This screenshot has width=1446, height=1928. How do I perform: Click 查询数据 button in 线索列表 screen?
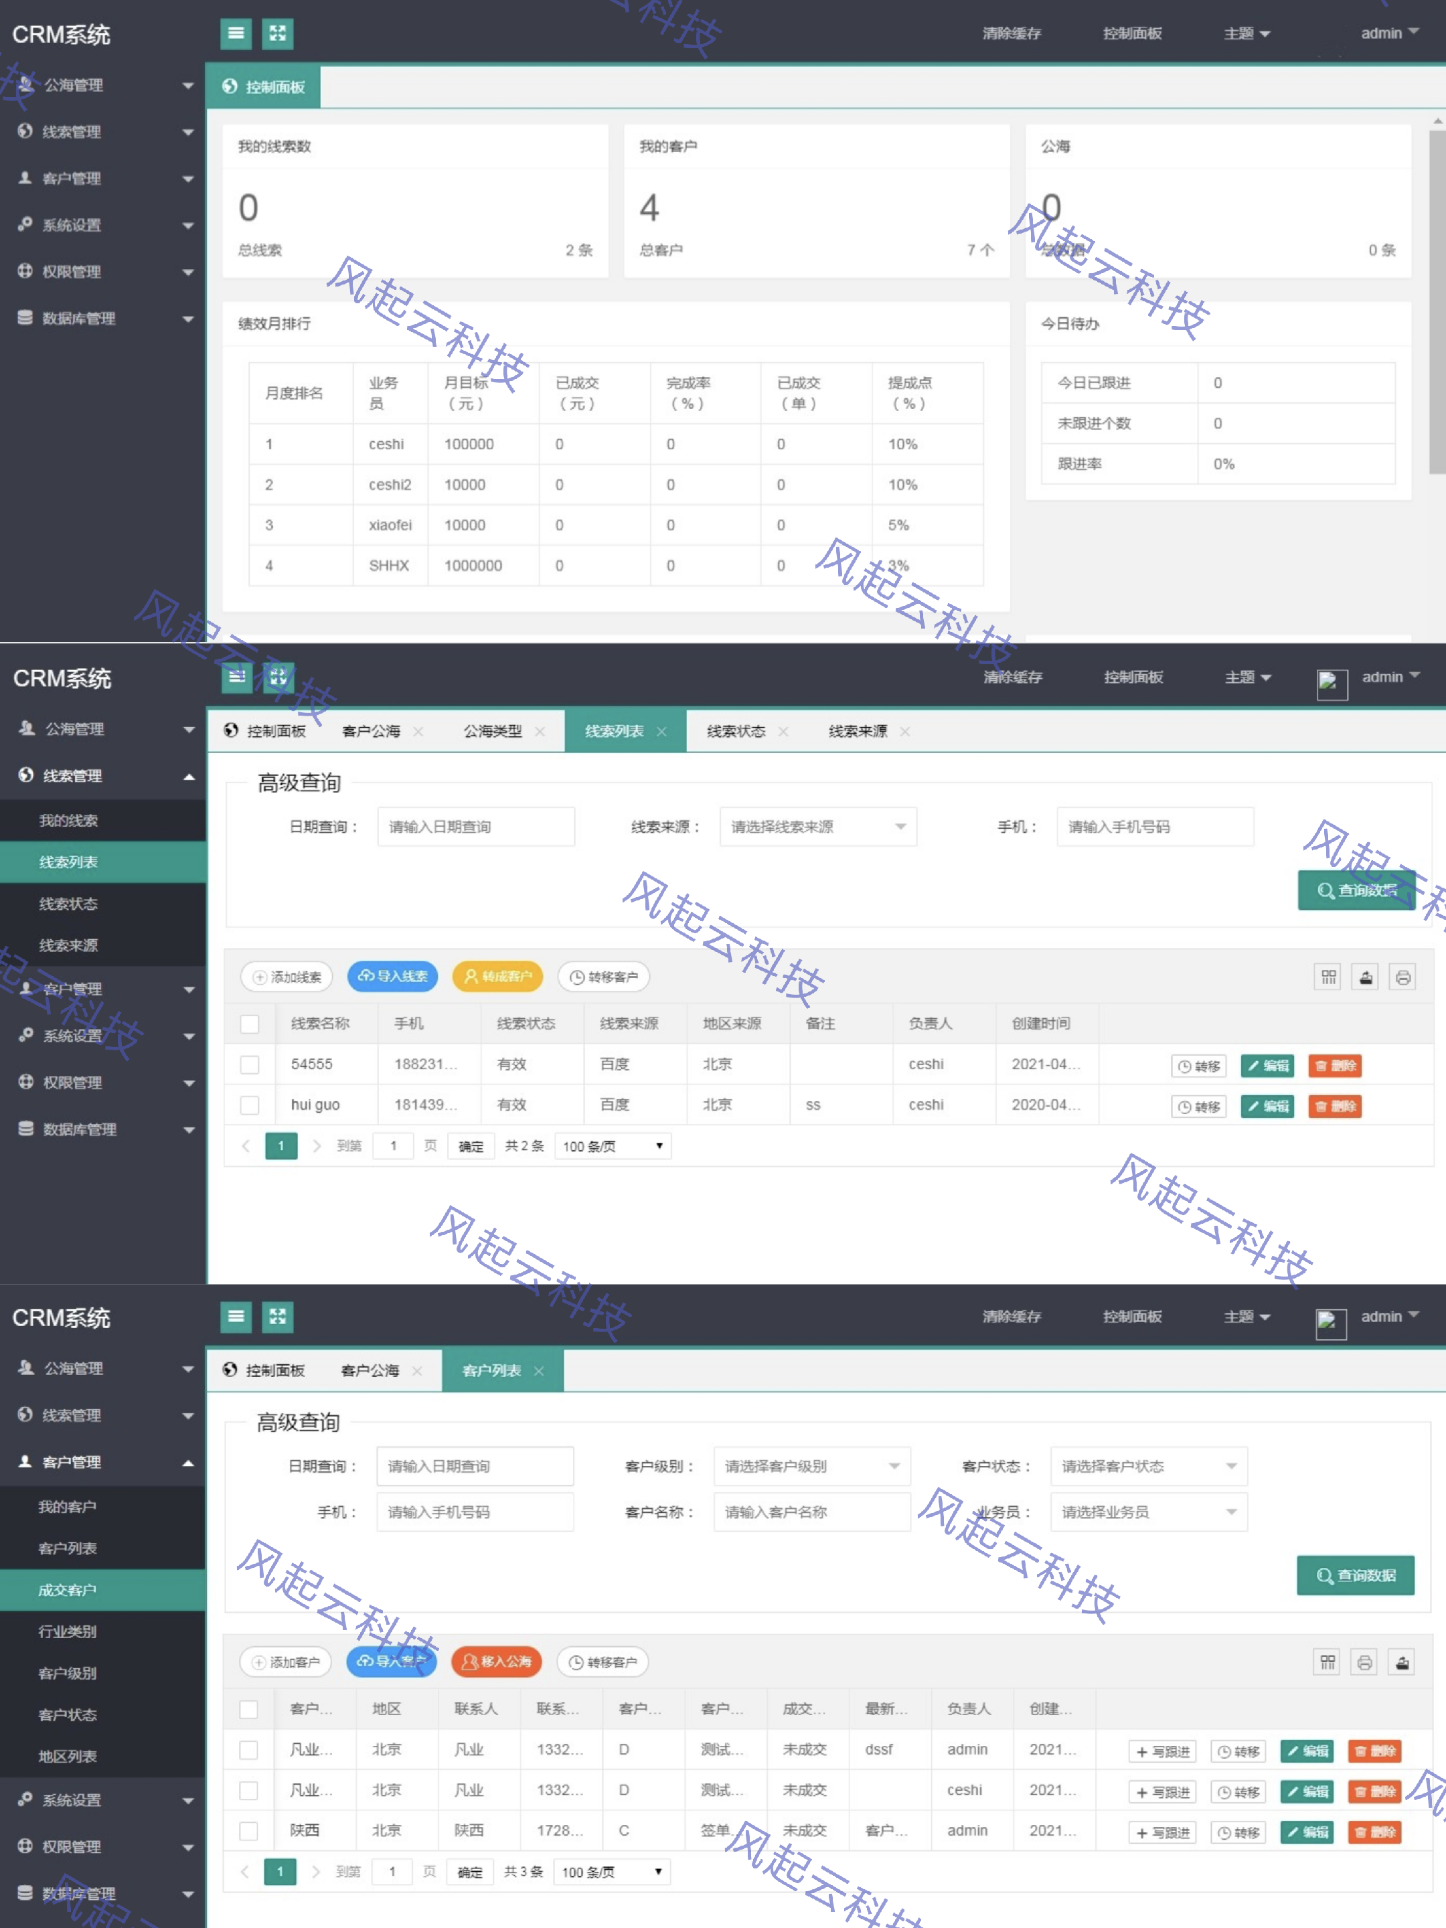point(1356,890)
